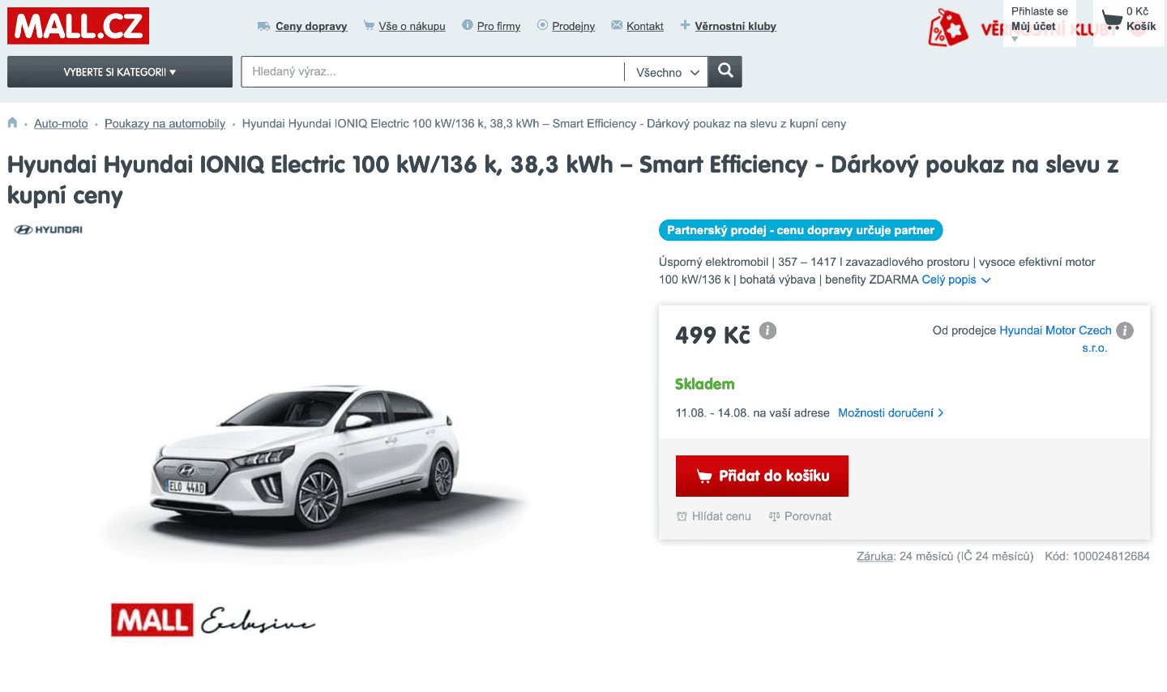Expand Celý popis full description
This screenshot has width=1167, height=692.
click(955, 280)
